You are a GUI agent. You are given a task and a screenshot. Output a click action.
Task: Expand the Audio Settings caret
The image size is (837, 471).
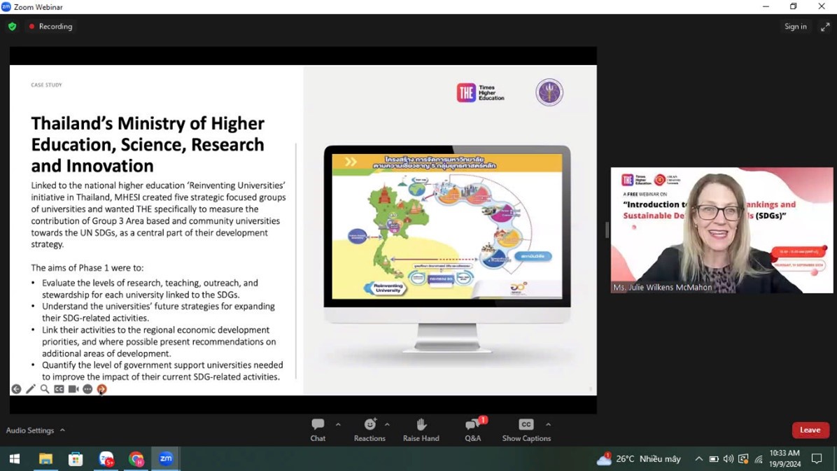pyautogui.click(x=62, y=430)
